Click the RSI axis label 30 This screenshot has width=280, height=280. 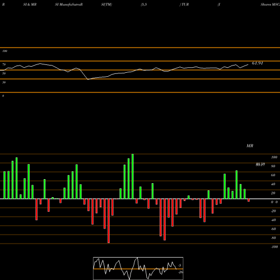4,82
